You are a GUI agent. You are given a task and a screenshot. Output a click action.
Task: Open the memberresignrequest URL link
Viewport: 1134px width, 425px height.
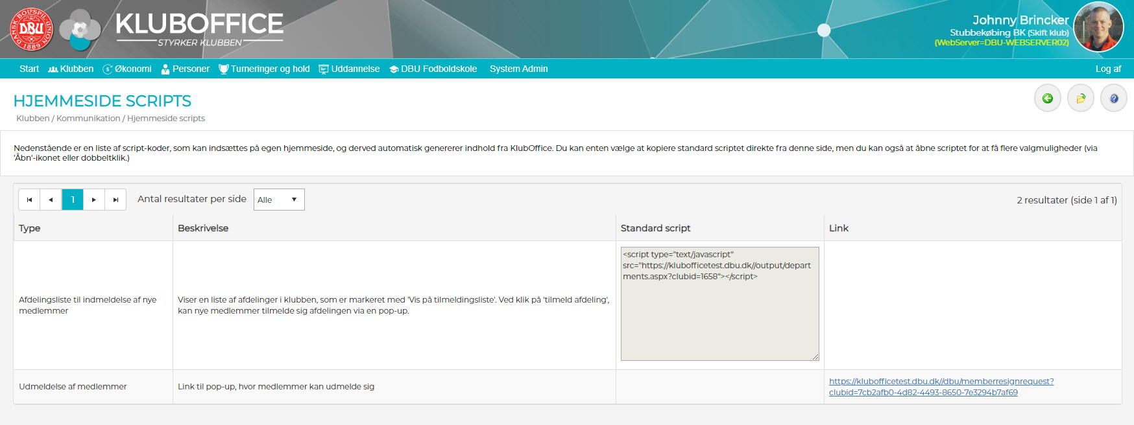tap(941, 382)
